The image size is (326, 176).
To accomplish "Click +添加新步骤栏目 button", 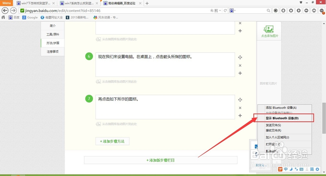I will (x=160, y=160).
